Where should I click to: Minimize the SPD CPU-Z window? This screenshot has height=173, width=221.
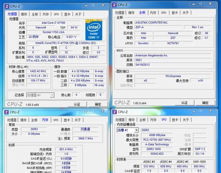coord(194,111)
